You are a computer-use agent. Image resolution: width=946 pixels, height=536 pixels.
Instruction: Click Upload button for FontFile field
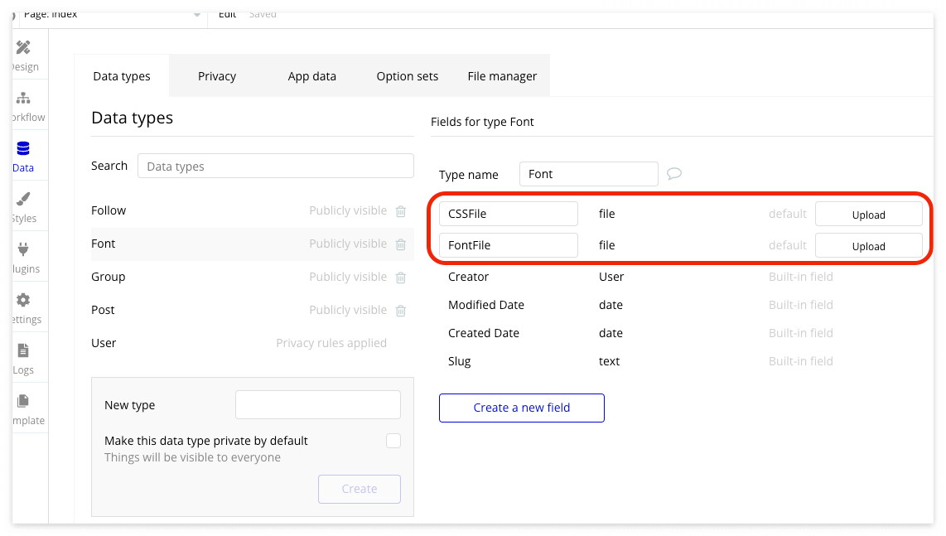click(868, 246)
